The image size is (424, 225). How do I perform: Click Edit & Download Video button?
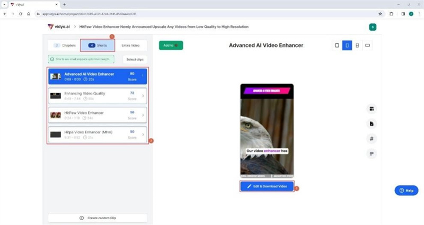click(267, 186)
